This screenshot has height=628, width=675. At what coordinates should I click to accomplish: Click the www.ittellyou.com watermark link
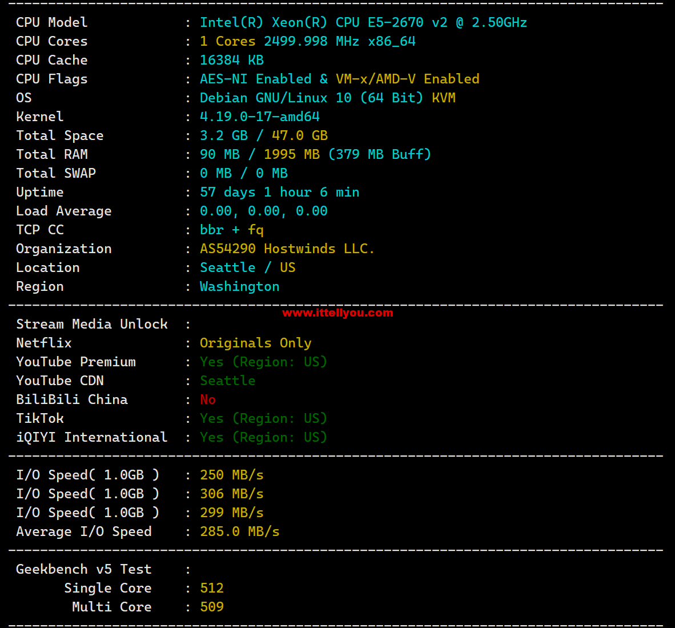[337, 313]
